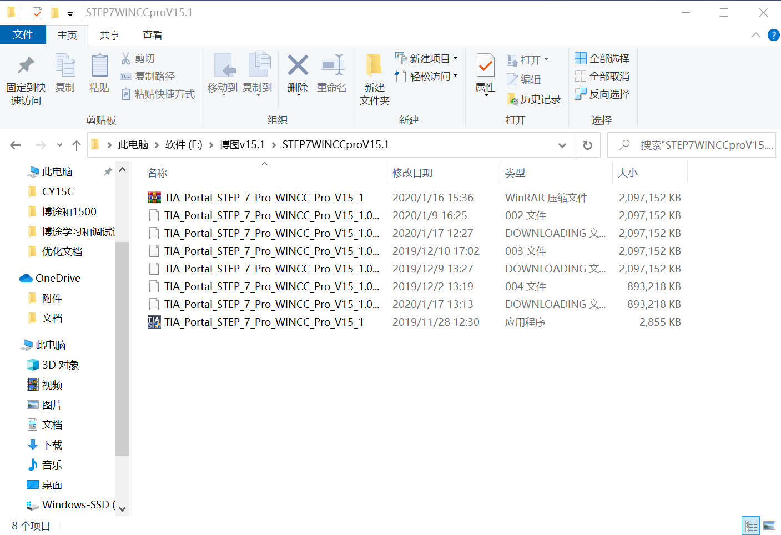This screenshot has height=535, width=781.
Task: Expand the Easy access dropdown
Action: (456, 75)
